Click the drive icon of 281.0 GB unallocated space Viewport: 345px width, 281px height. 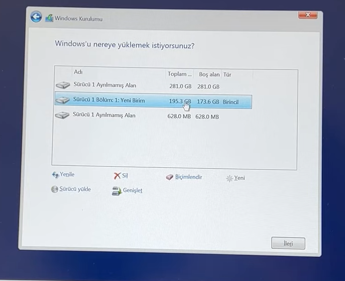[x=63, y=85]
